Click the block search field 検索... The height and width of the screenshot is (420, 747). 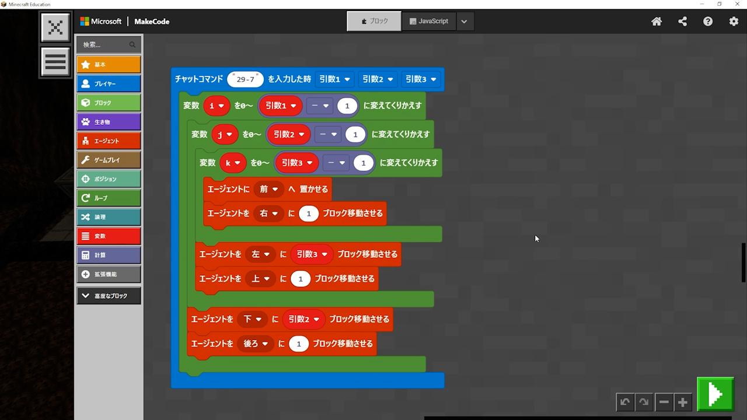pos(105,45)
